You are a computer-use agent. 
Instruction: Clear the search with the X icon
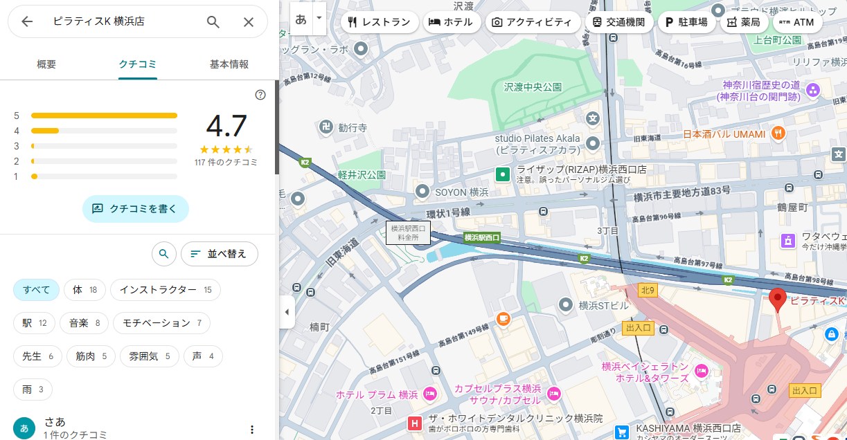[x=249, y=21]
